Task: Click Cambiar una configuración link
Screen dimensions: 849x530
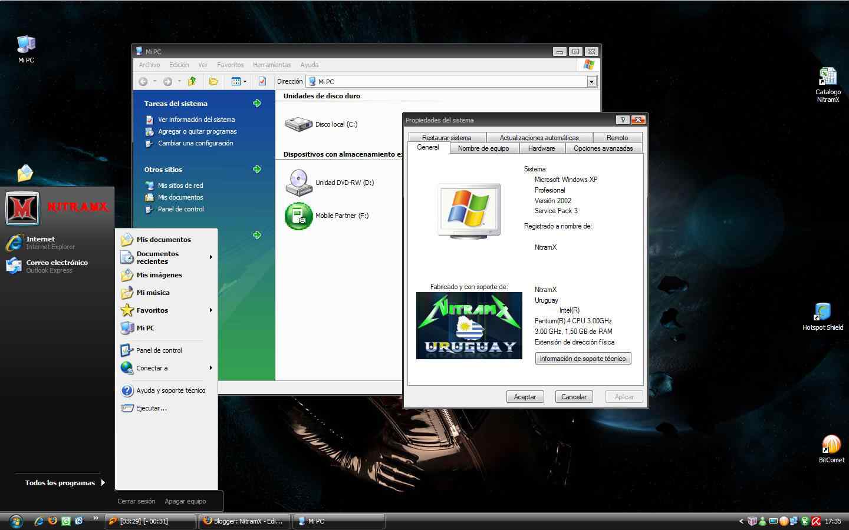Action: 195,143
